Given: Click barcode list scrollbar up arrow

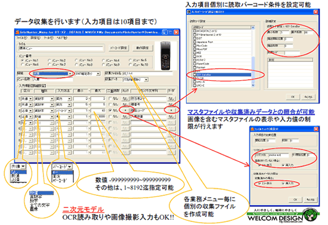Looking at the screenshot, I should click(x=253, y=28).
